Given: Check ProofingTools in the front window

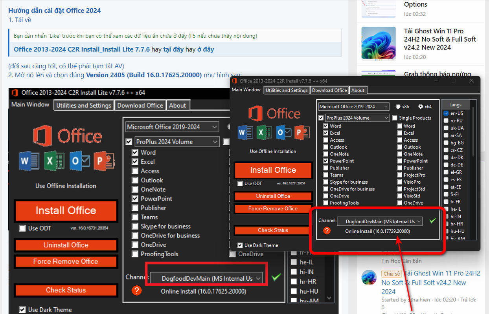Looking at the screenshot, I should coord(325,203).
